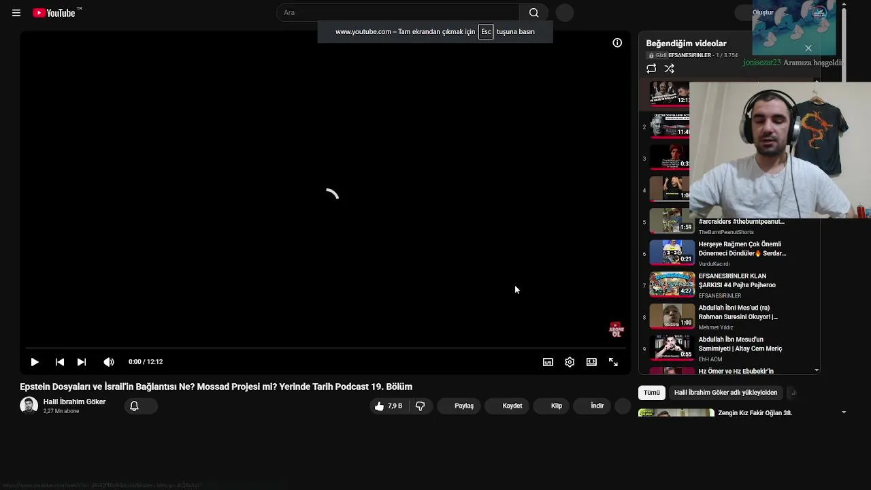Skip to the next video
871x490 pixels.
(x=82, y=362)
